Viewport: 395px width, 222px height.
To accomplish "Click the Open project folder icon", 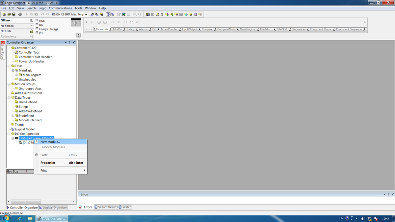I will coord(9,14).
